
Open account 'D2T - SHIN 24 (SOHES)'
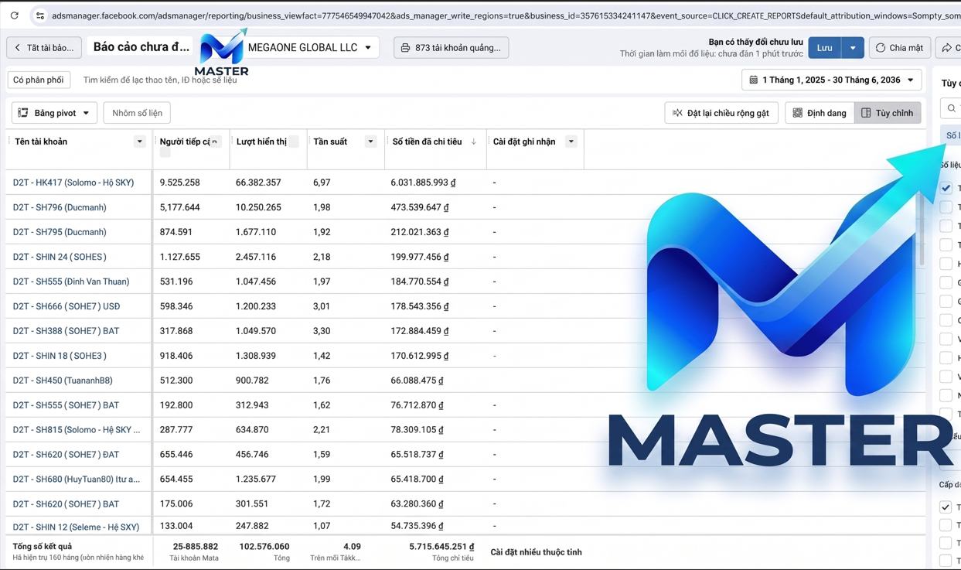tap(60, 257)
